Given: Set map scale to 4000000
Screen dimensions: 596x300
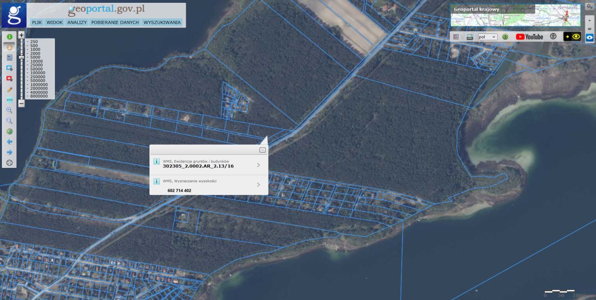Looking at the screenshot, I should point(38,92).
